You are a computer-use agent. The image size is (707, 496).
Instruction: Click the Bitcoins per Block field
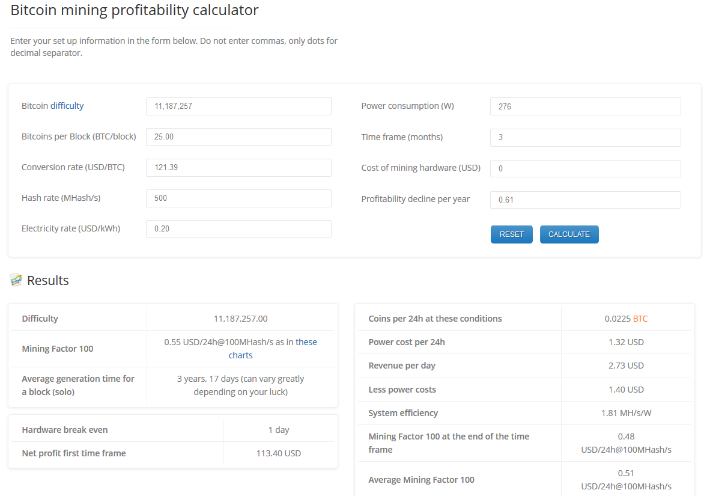pos(238,137)
